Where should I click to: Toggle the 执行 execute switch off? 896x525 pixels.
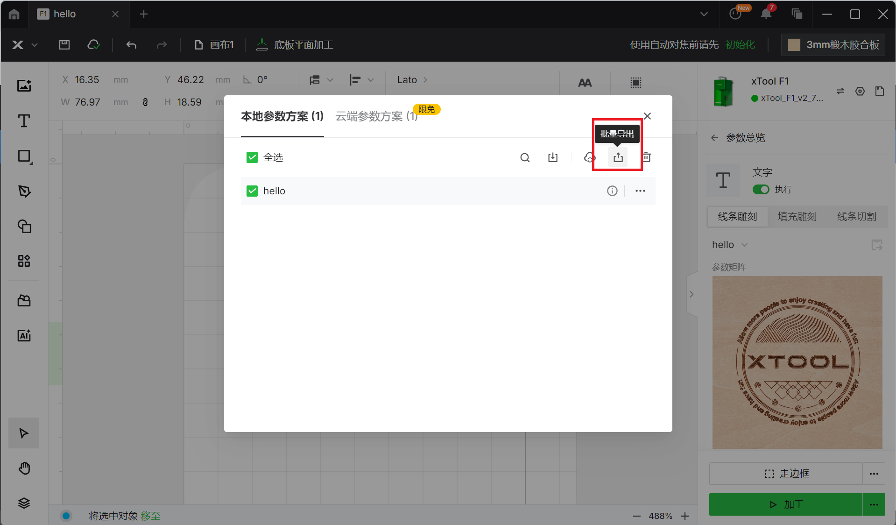coord(761,189)
